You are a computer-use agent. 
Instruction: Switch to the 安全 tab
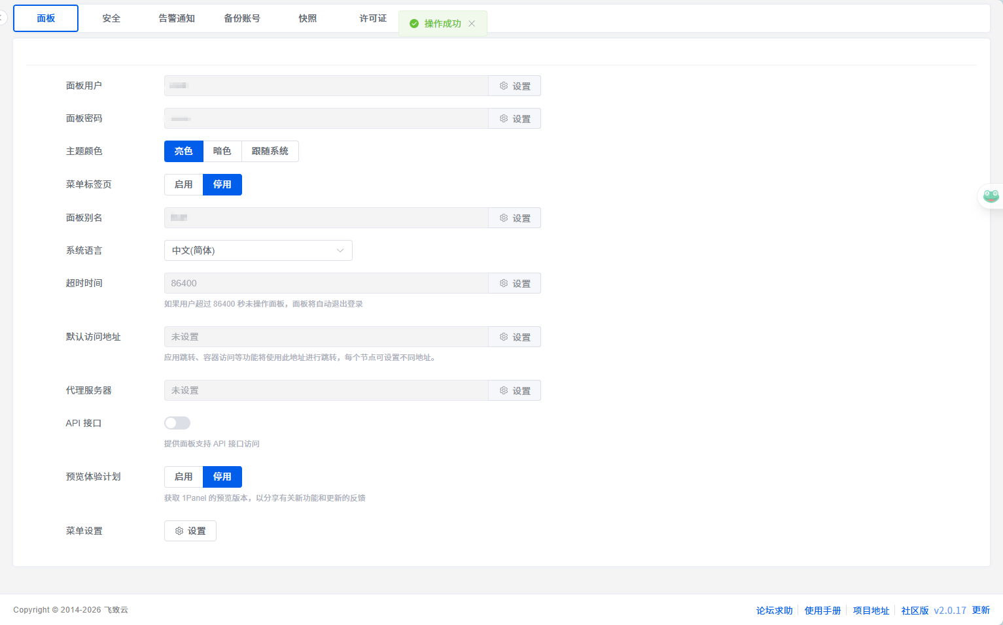111,18
